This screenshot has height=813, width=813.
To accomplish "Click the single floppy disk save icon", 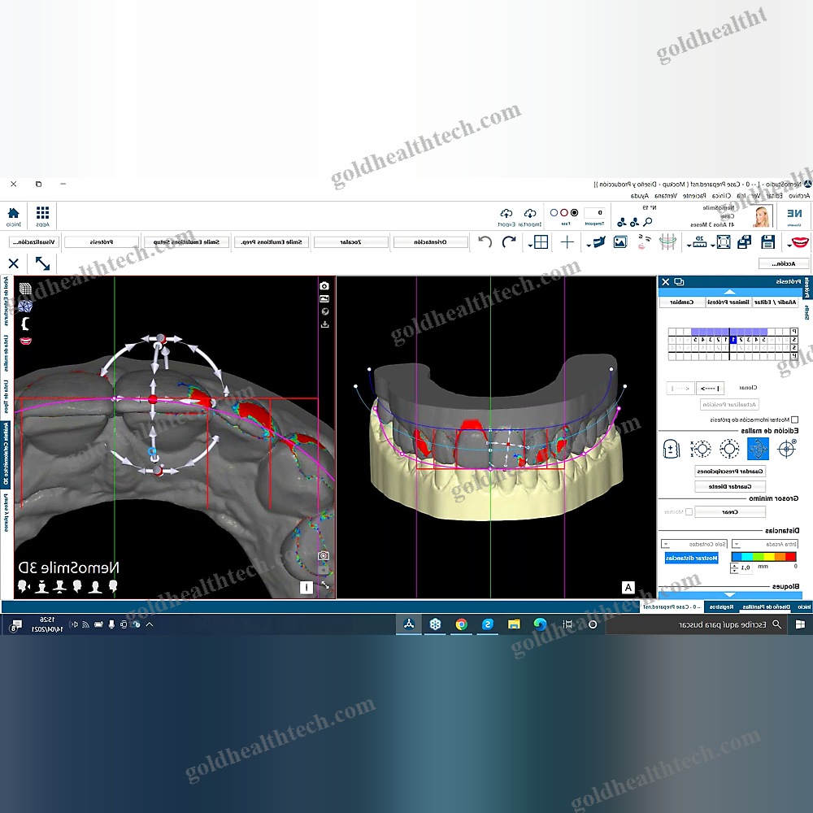I will (x=768, y=242).
